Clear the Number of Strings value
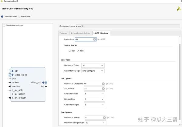The width and height of the screenshot is (182, 127). [x=104, y=118]
